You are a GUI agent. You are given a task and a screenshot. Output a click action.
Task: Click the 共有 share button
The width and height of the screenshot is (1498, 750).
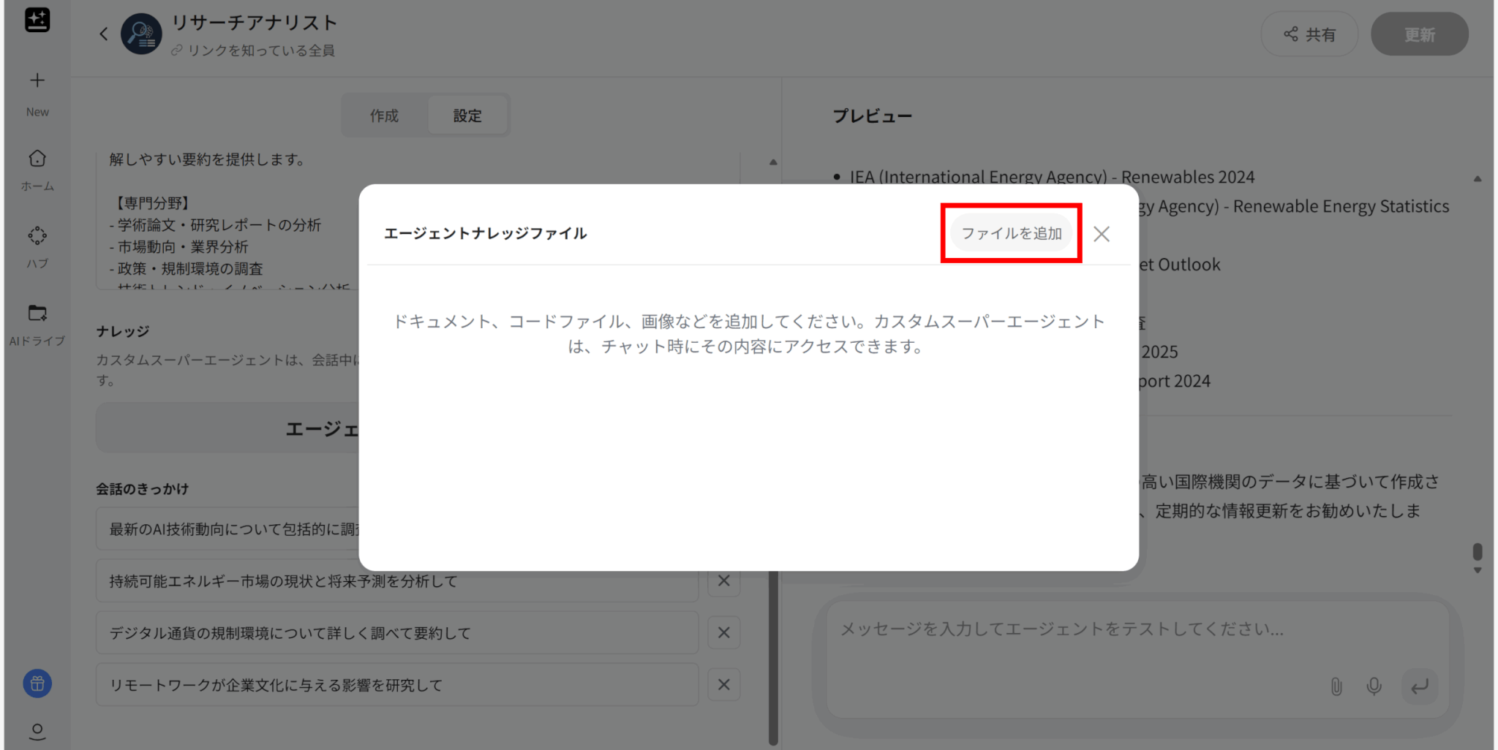click(x=1309, y=34)
